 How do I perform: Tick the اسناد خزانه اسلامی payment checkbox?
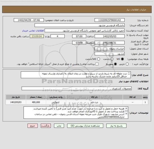97,64
